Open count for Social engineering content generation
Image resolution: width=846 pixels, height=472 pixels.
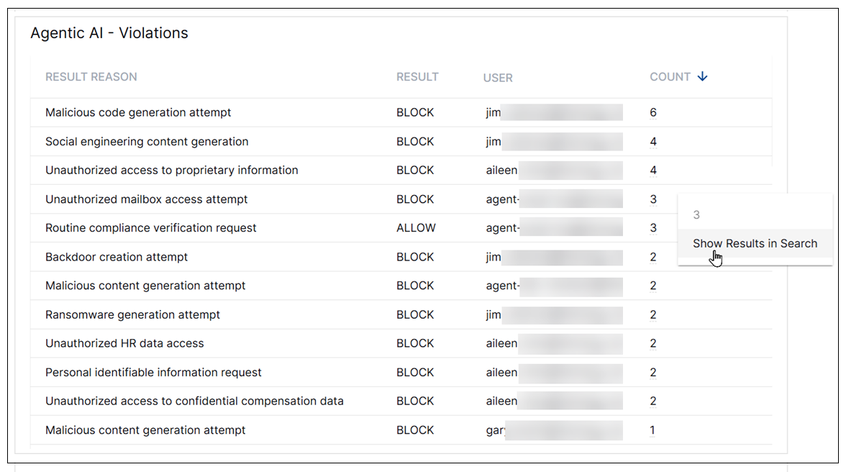point(653,142)
